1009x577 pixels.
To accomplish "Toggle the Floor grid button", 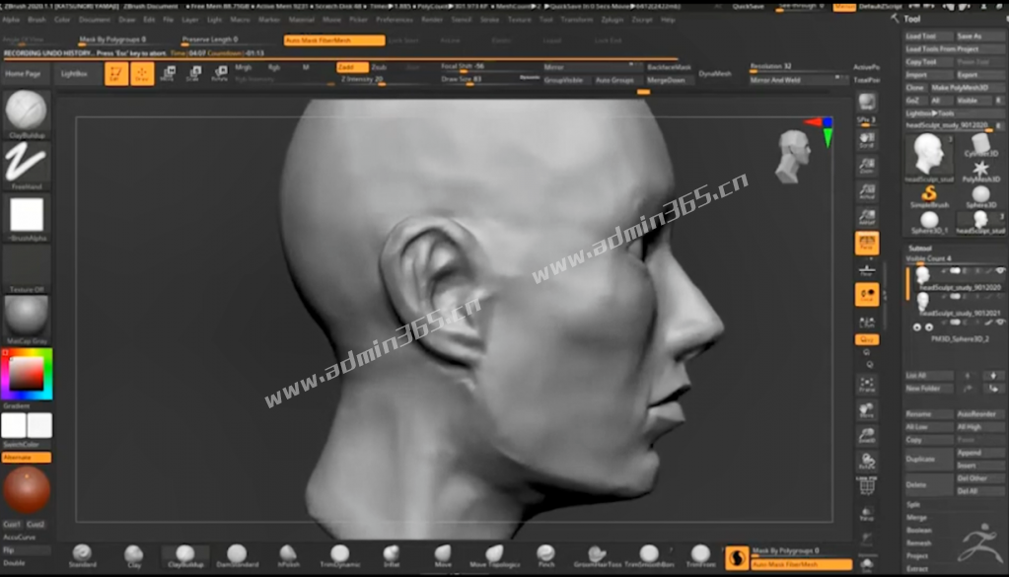I will click(867, 269).
